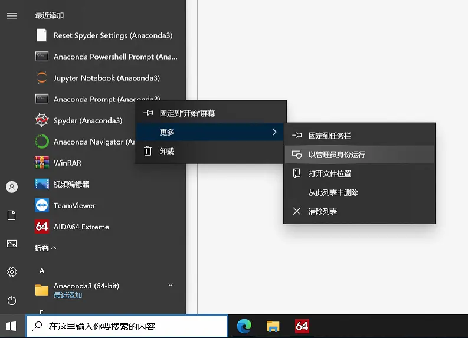This screenshot has height=338, width=468.
Task: Select 固定到"开始"屏幕 in context menu
Action: pyautogui.click(x=211, y=113)
